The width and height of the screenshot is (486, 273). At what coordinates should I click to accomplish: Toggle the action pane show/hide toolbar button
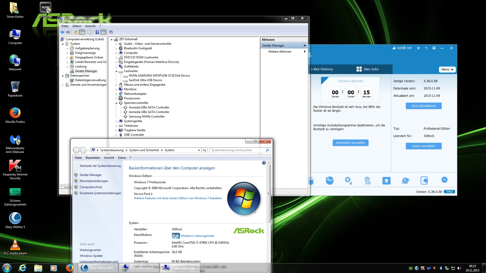[x=103, y=32]
